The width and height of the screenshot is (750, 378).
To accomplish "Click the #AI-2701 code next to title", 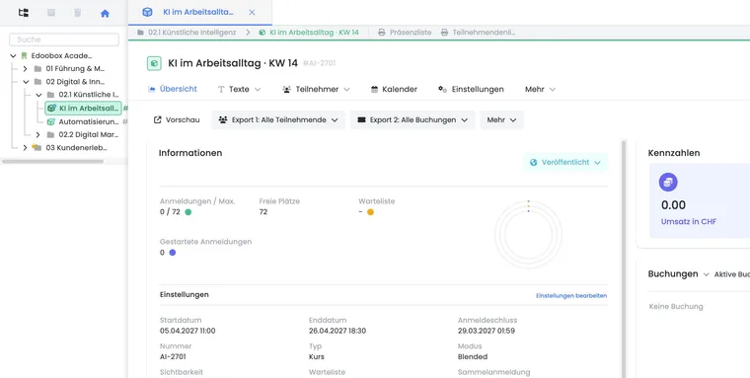I will pos(319,63).
